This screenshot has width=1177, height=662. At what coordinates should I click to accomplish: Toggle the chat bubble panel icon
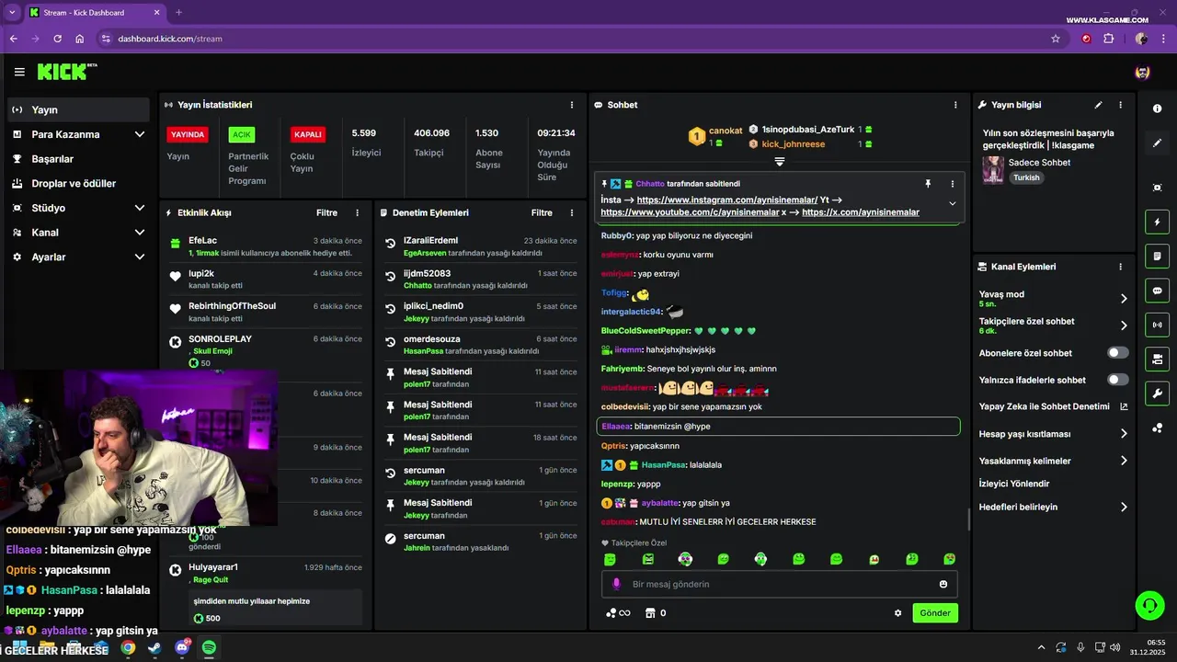(x=1157, y=291)
